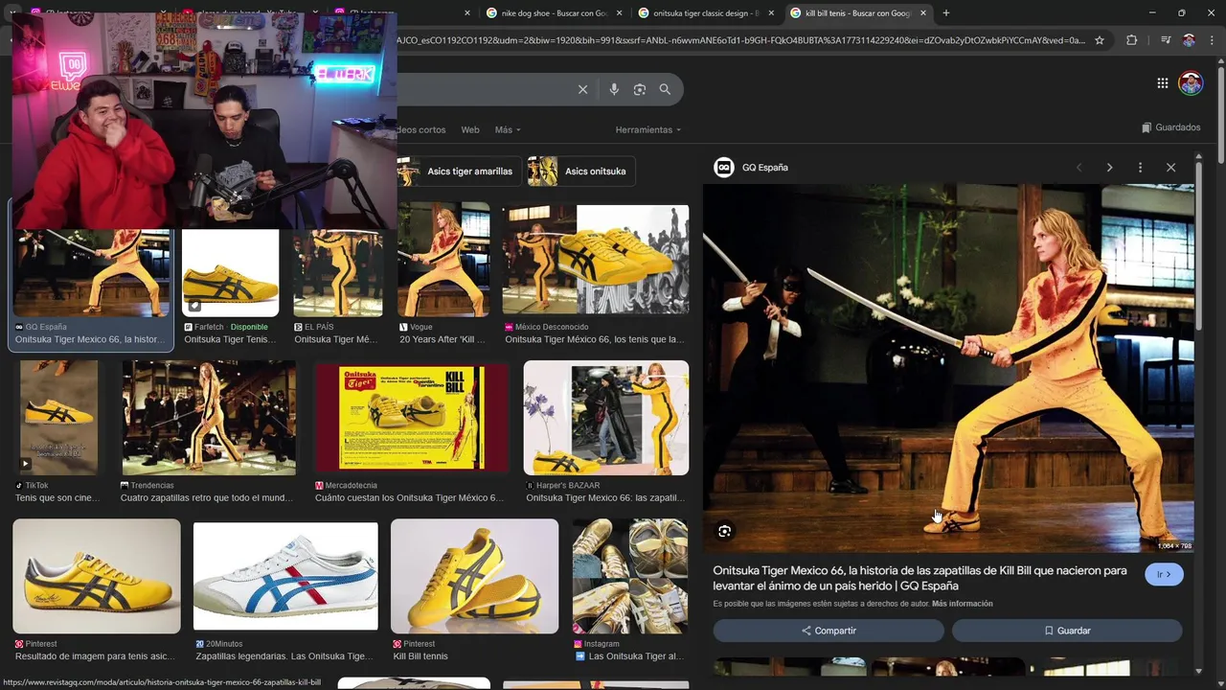Screen dimensions: 1226x690
Task: Open Farfetch Onitsuka Tiger shoe result
Action: (230, 273)
